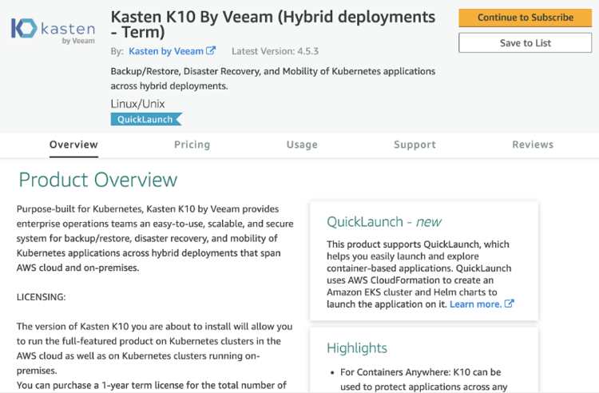Click the Product Overview heading

click(98, 180)
